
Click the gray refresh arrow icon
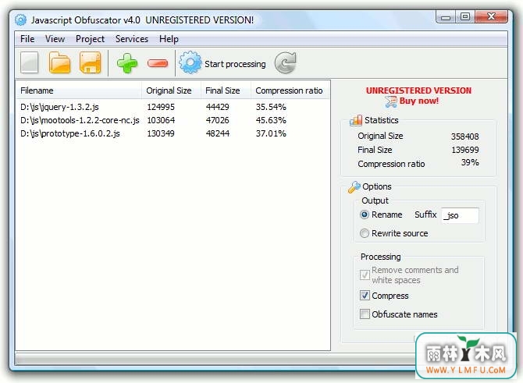click(286, 62)
